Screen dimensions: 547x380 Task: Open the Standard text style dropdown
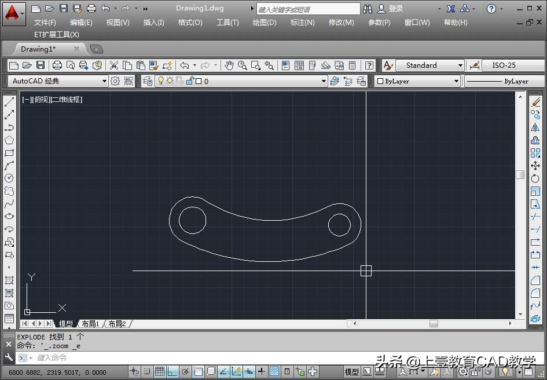tap(460, 65)
